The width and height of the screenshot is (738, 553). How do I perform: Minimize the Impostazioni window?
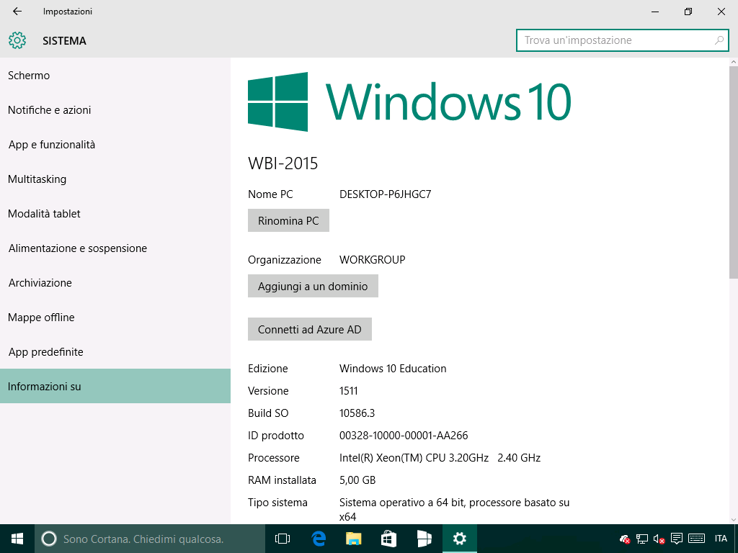pos(655,12)
